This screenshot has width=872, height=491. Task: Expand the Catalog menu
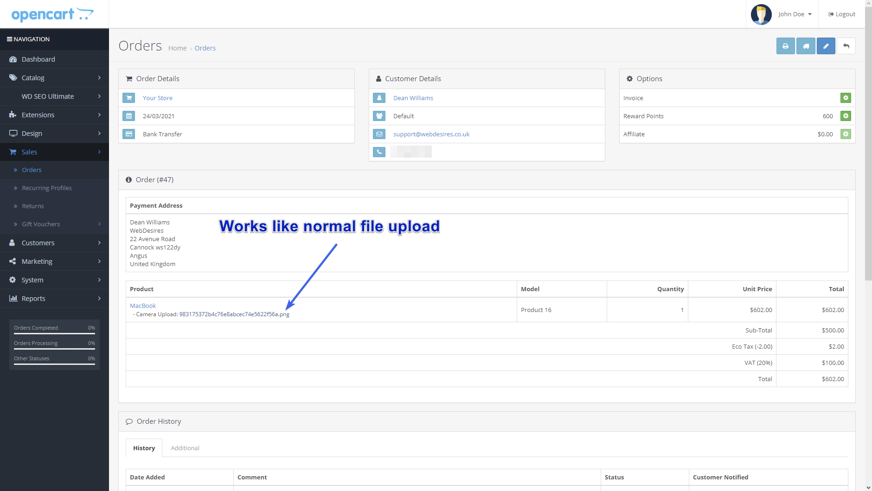coord(54,78)
